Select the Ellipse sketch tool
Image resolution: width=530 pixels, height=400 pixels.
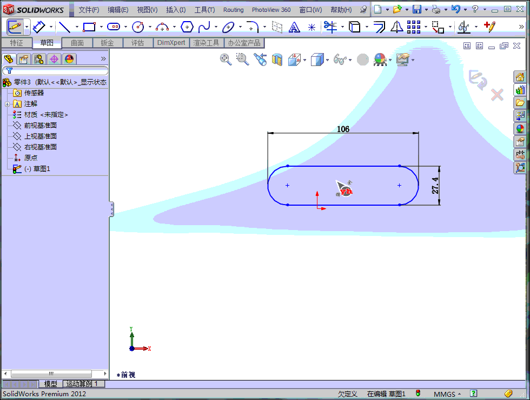(228, 27)
